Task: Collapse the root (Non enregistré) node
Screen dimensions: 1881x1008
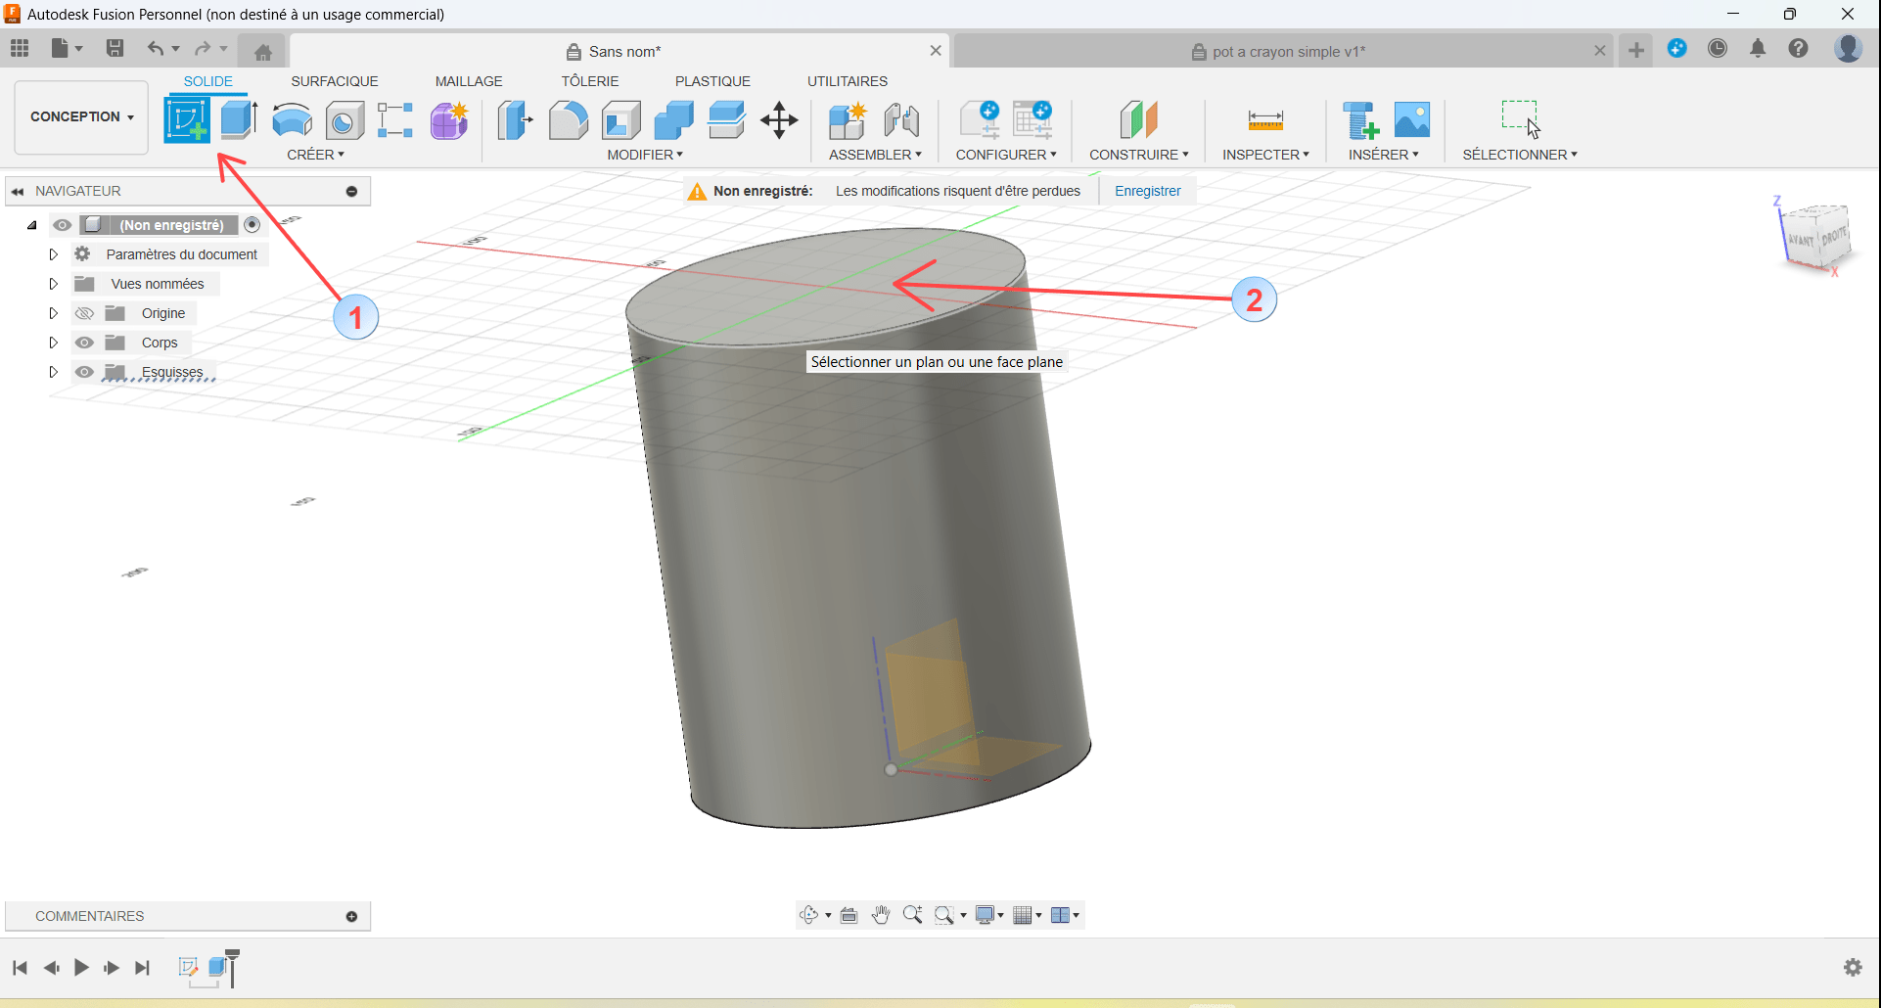Action: 32,225
